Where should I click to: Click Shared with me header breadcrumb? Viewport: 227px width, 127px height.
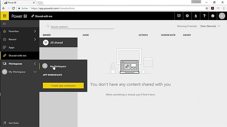point(42,16)
